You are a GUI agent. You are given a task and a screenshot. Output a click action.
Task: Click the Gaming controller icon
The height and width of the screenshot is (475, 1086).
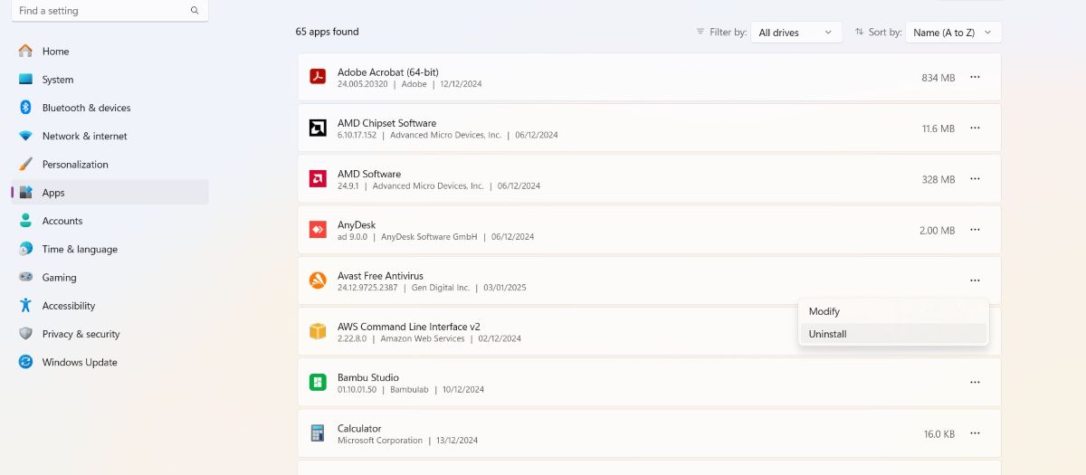coord(25,277)
